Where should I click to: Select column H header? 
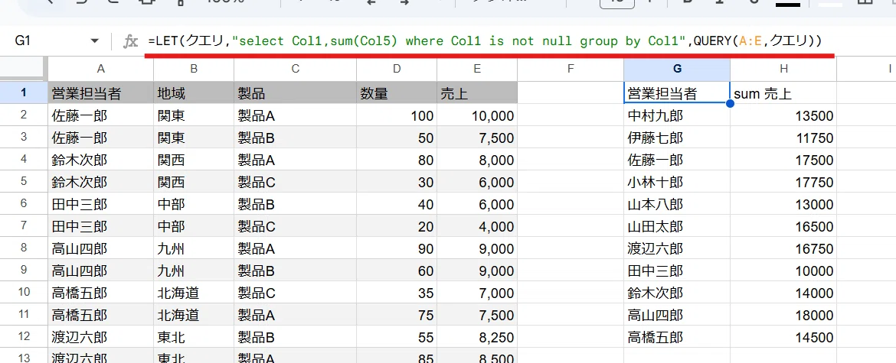click(783, 69)
